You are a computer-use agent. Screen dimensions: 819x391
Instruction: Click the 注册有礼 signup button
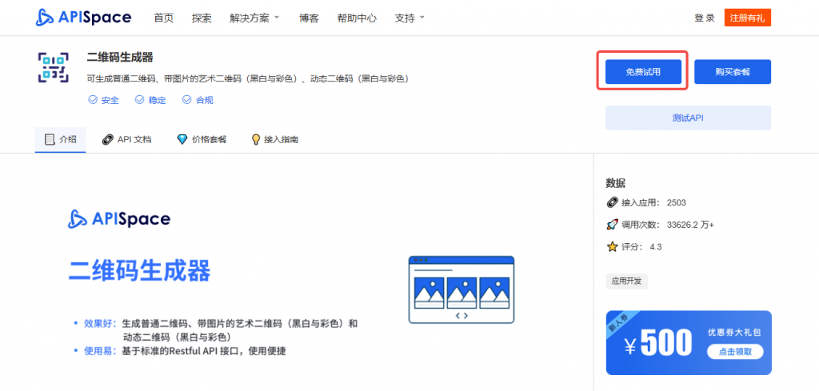pos(747,18)
